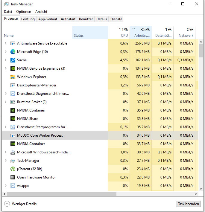The height and width of the screenshot is (212, 205).
Task: Open the Optionen menu
Action: tap(24, 12)
